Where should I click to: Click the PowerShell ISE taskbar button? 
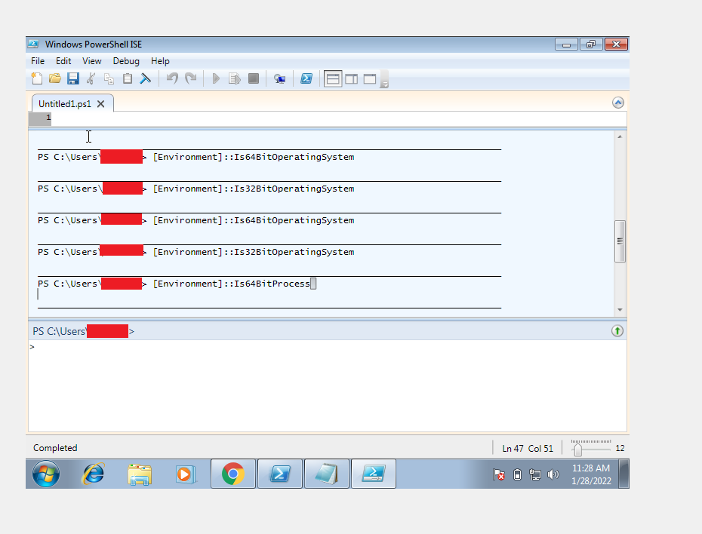[374, 474]
